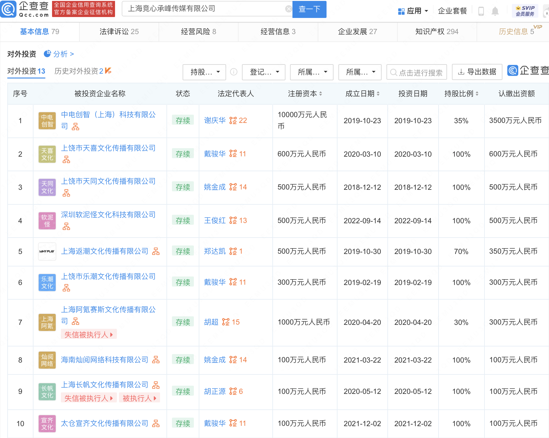Open equity structure icon for 上海返潮文化
Viewport: 549px width, 438px height.
click(156, 251)
